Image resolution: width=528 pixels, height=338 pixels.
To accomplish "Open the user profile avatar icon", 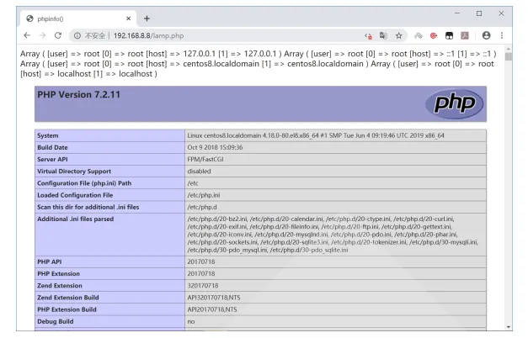I will click(x=486, y=35).
